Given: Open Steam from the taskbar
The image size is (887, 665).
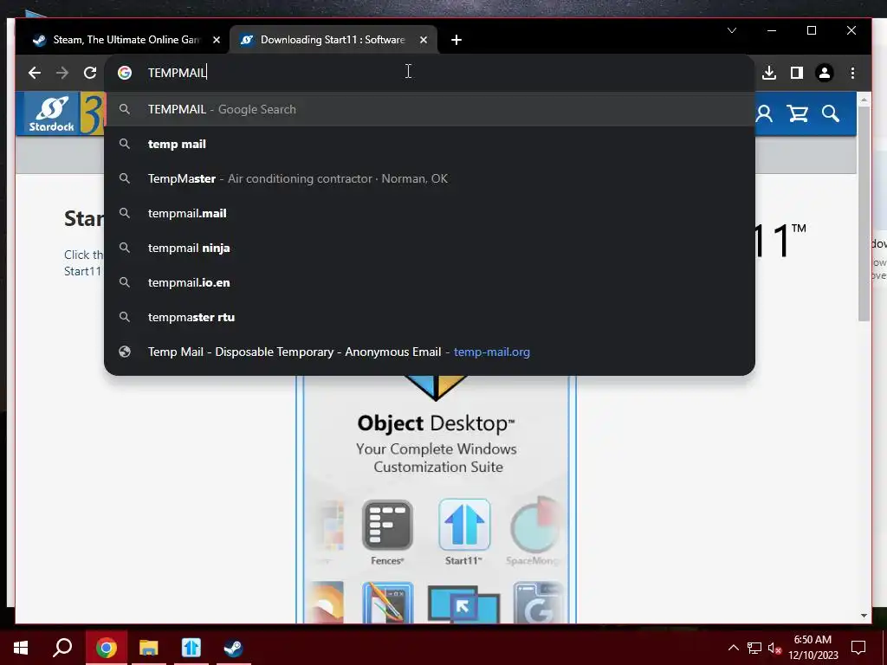Looking at the screenshot, I should point(233,648).
